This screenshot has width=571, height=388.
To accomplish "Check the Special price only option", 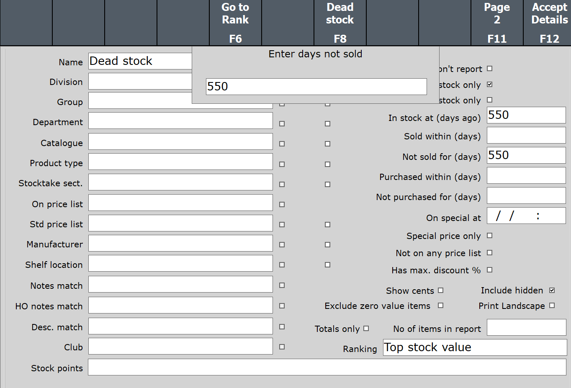I will click(x=489, y=236).
